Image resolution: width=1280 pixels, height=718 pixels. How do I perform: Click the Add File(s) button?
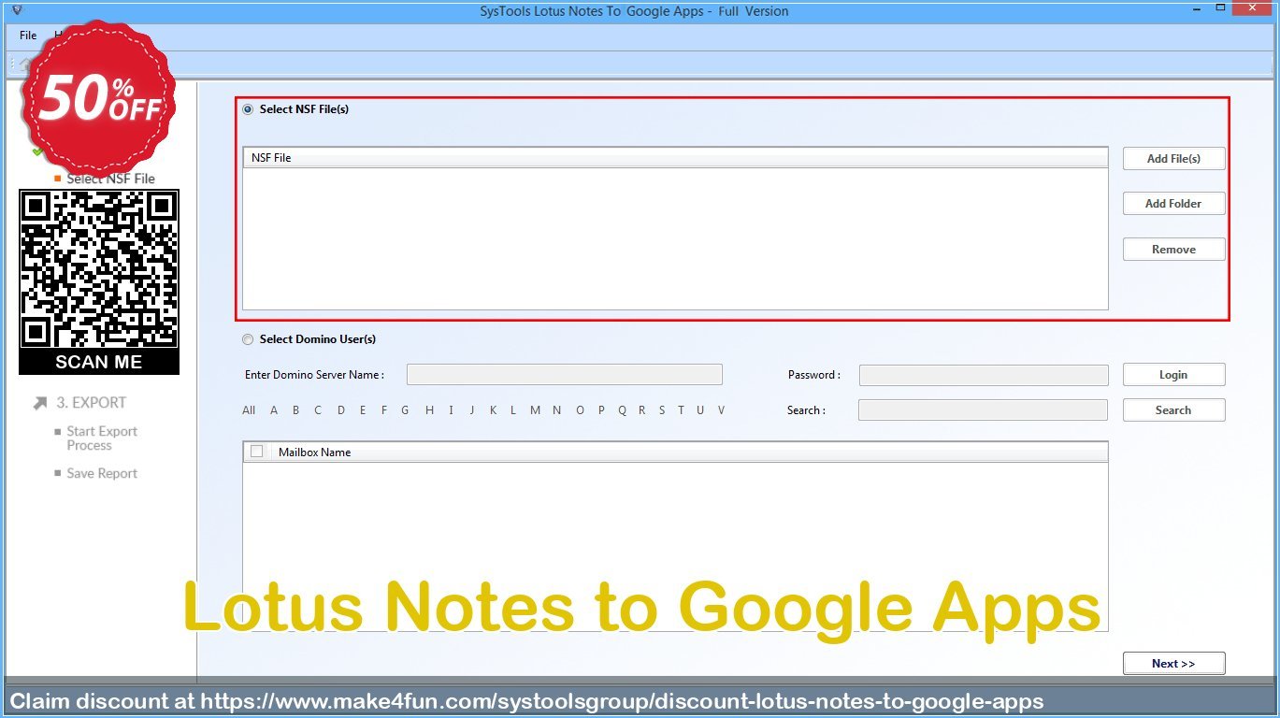[x=1173, y=159]
